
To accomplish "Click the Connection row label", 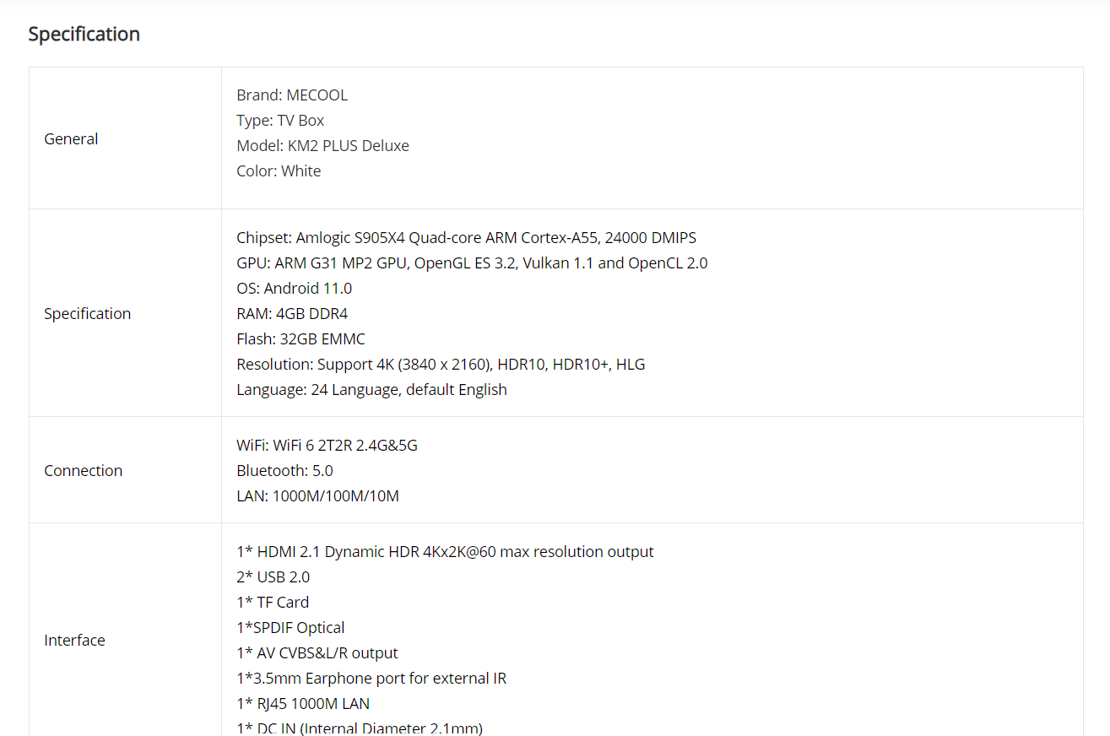I will pos(83,470).
